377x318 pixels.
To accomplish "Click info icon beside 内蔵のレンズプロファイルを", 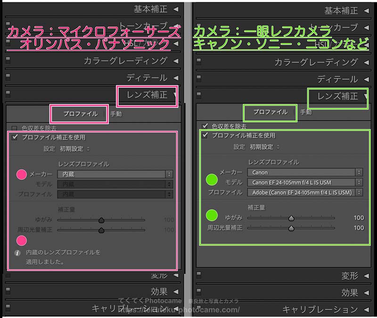I will click(17, 253).
